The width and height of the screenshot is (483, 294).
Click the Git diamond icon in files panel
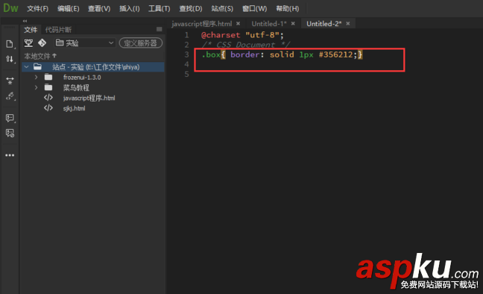click(42, 43)
